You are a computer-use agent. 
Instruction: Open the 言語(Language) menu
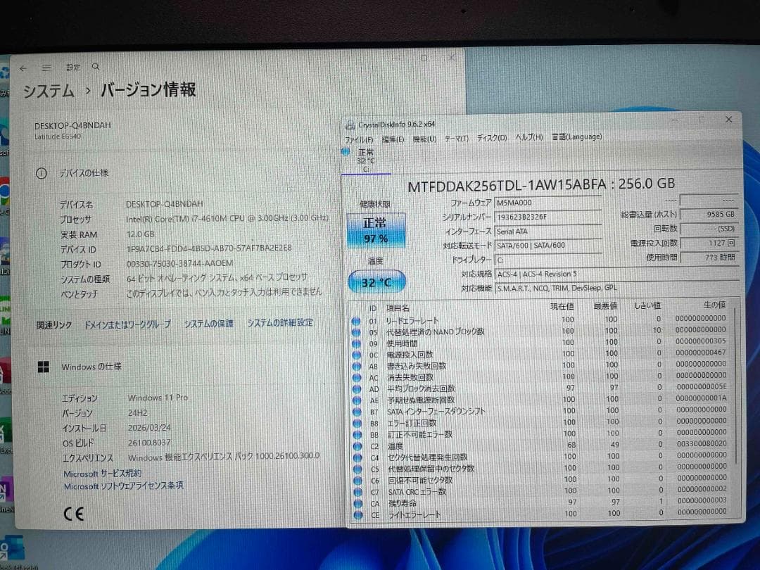pos(576,136)
